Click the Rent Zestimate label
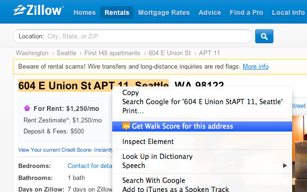The image size is (307, 192). tap(46, 120)
